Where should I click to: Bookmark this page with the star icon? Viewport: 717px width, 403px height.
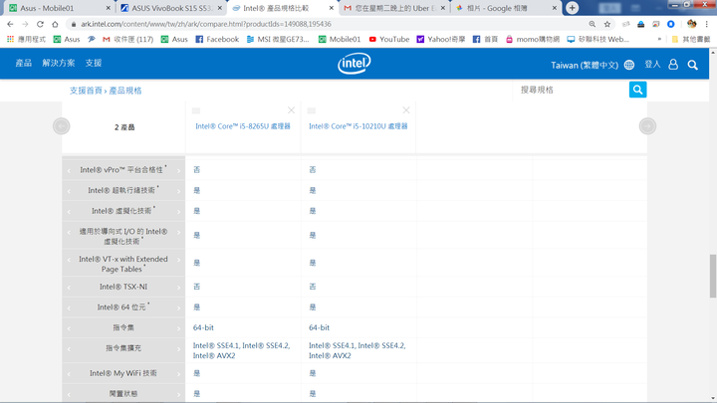click(x=607, y=24)
